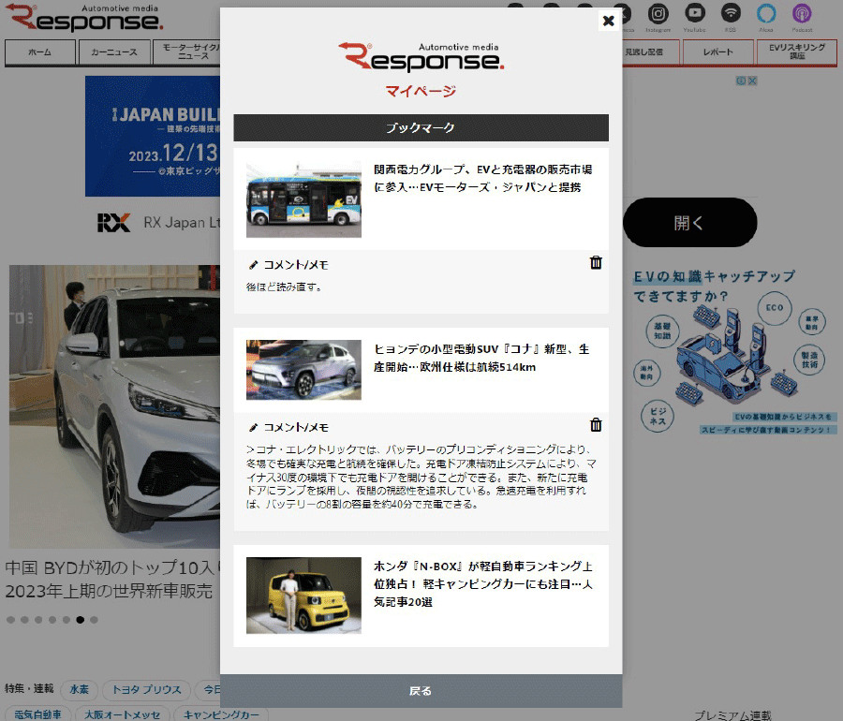Viewport: 843px width, 721px height.
Task: Open the ヒョンデ『コナ』新型 article title
Action: pyautogui.click(x=481, y=358)
